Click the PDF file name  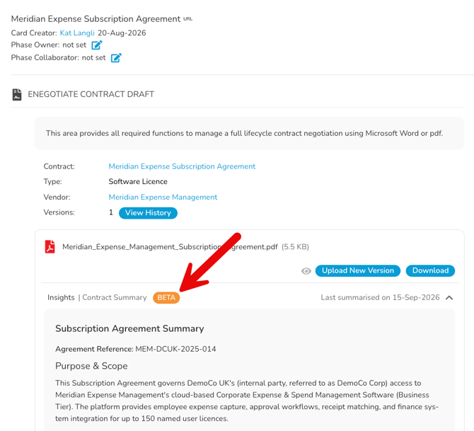point(170,247)
